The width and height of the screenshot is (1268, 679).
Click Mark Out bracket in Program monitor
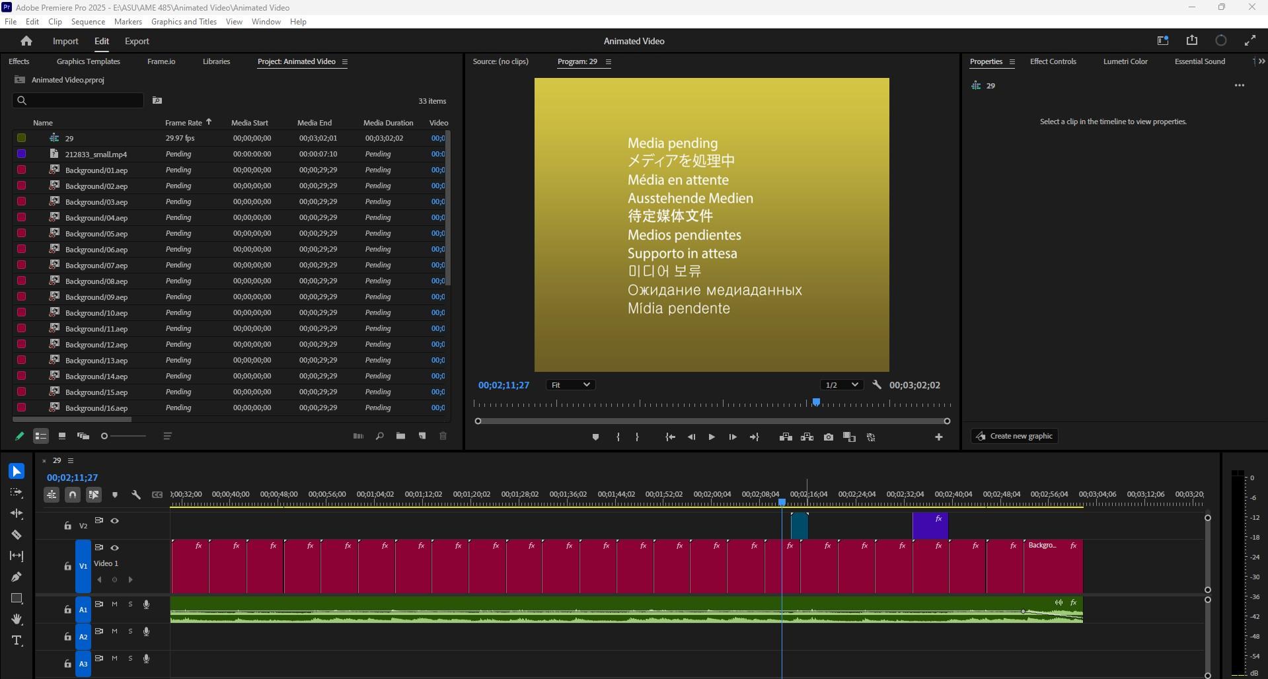(637, 437)
